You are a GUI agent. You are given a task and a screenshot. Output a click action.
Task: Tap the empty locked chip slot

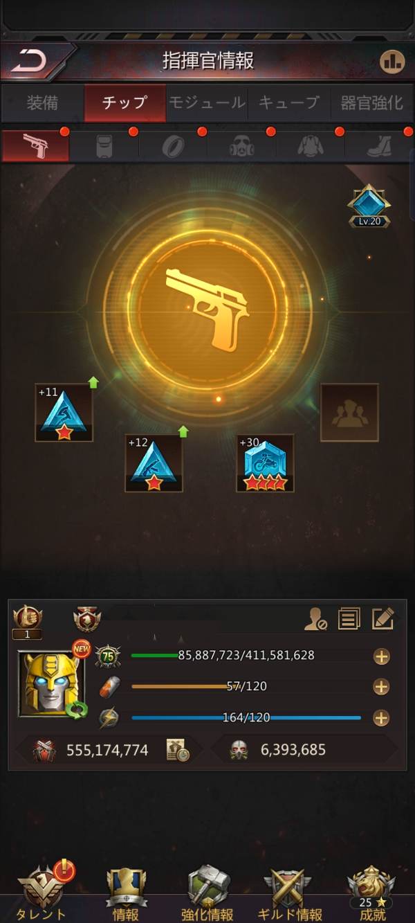[x=349, y=412]
